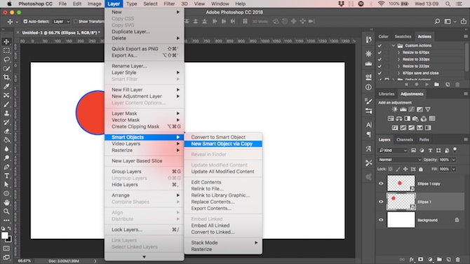The height and width of the screenshot is (264, 470).
Task: Select the Zoom tool
Action: pyautogui.click(x=6, y=211)
